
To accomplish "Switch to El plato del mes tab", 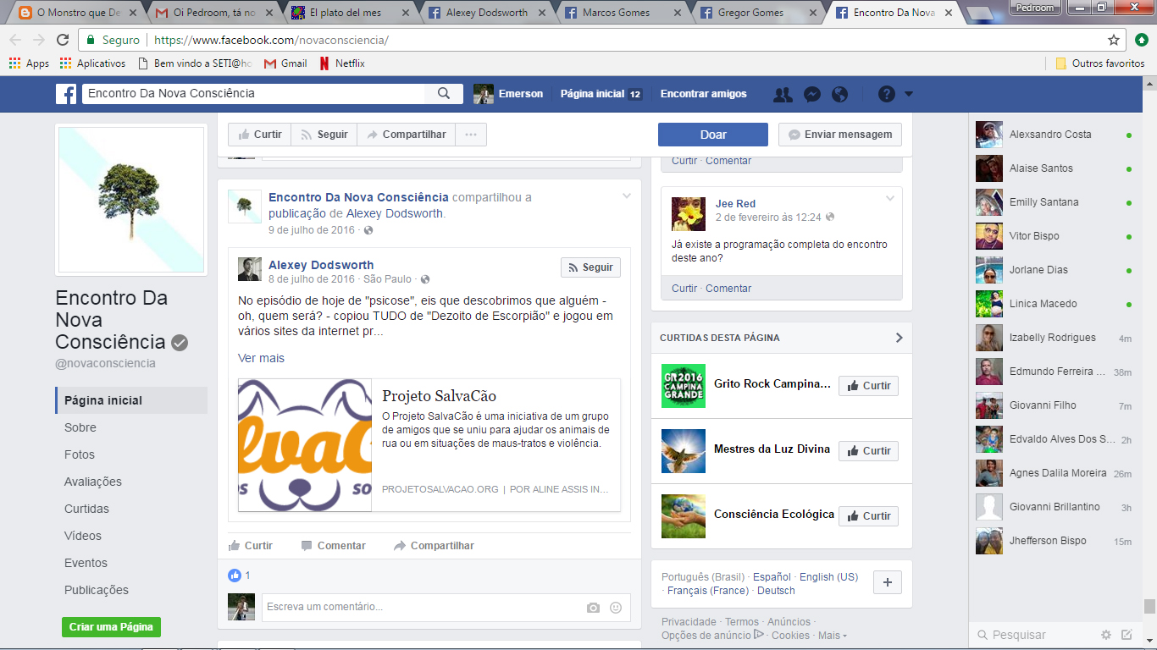I will (352, 13).
